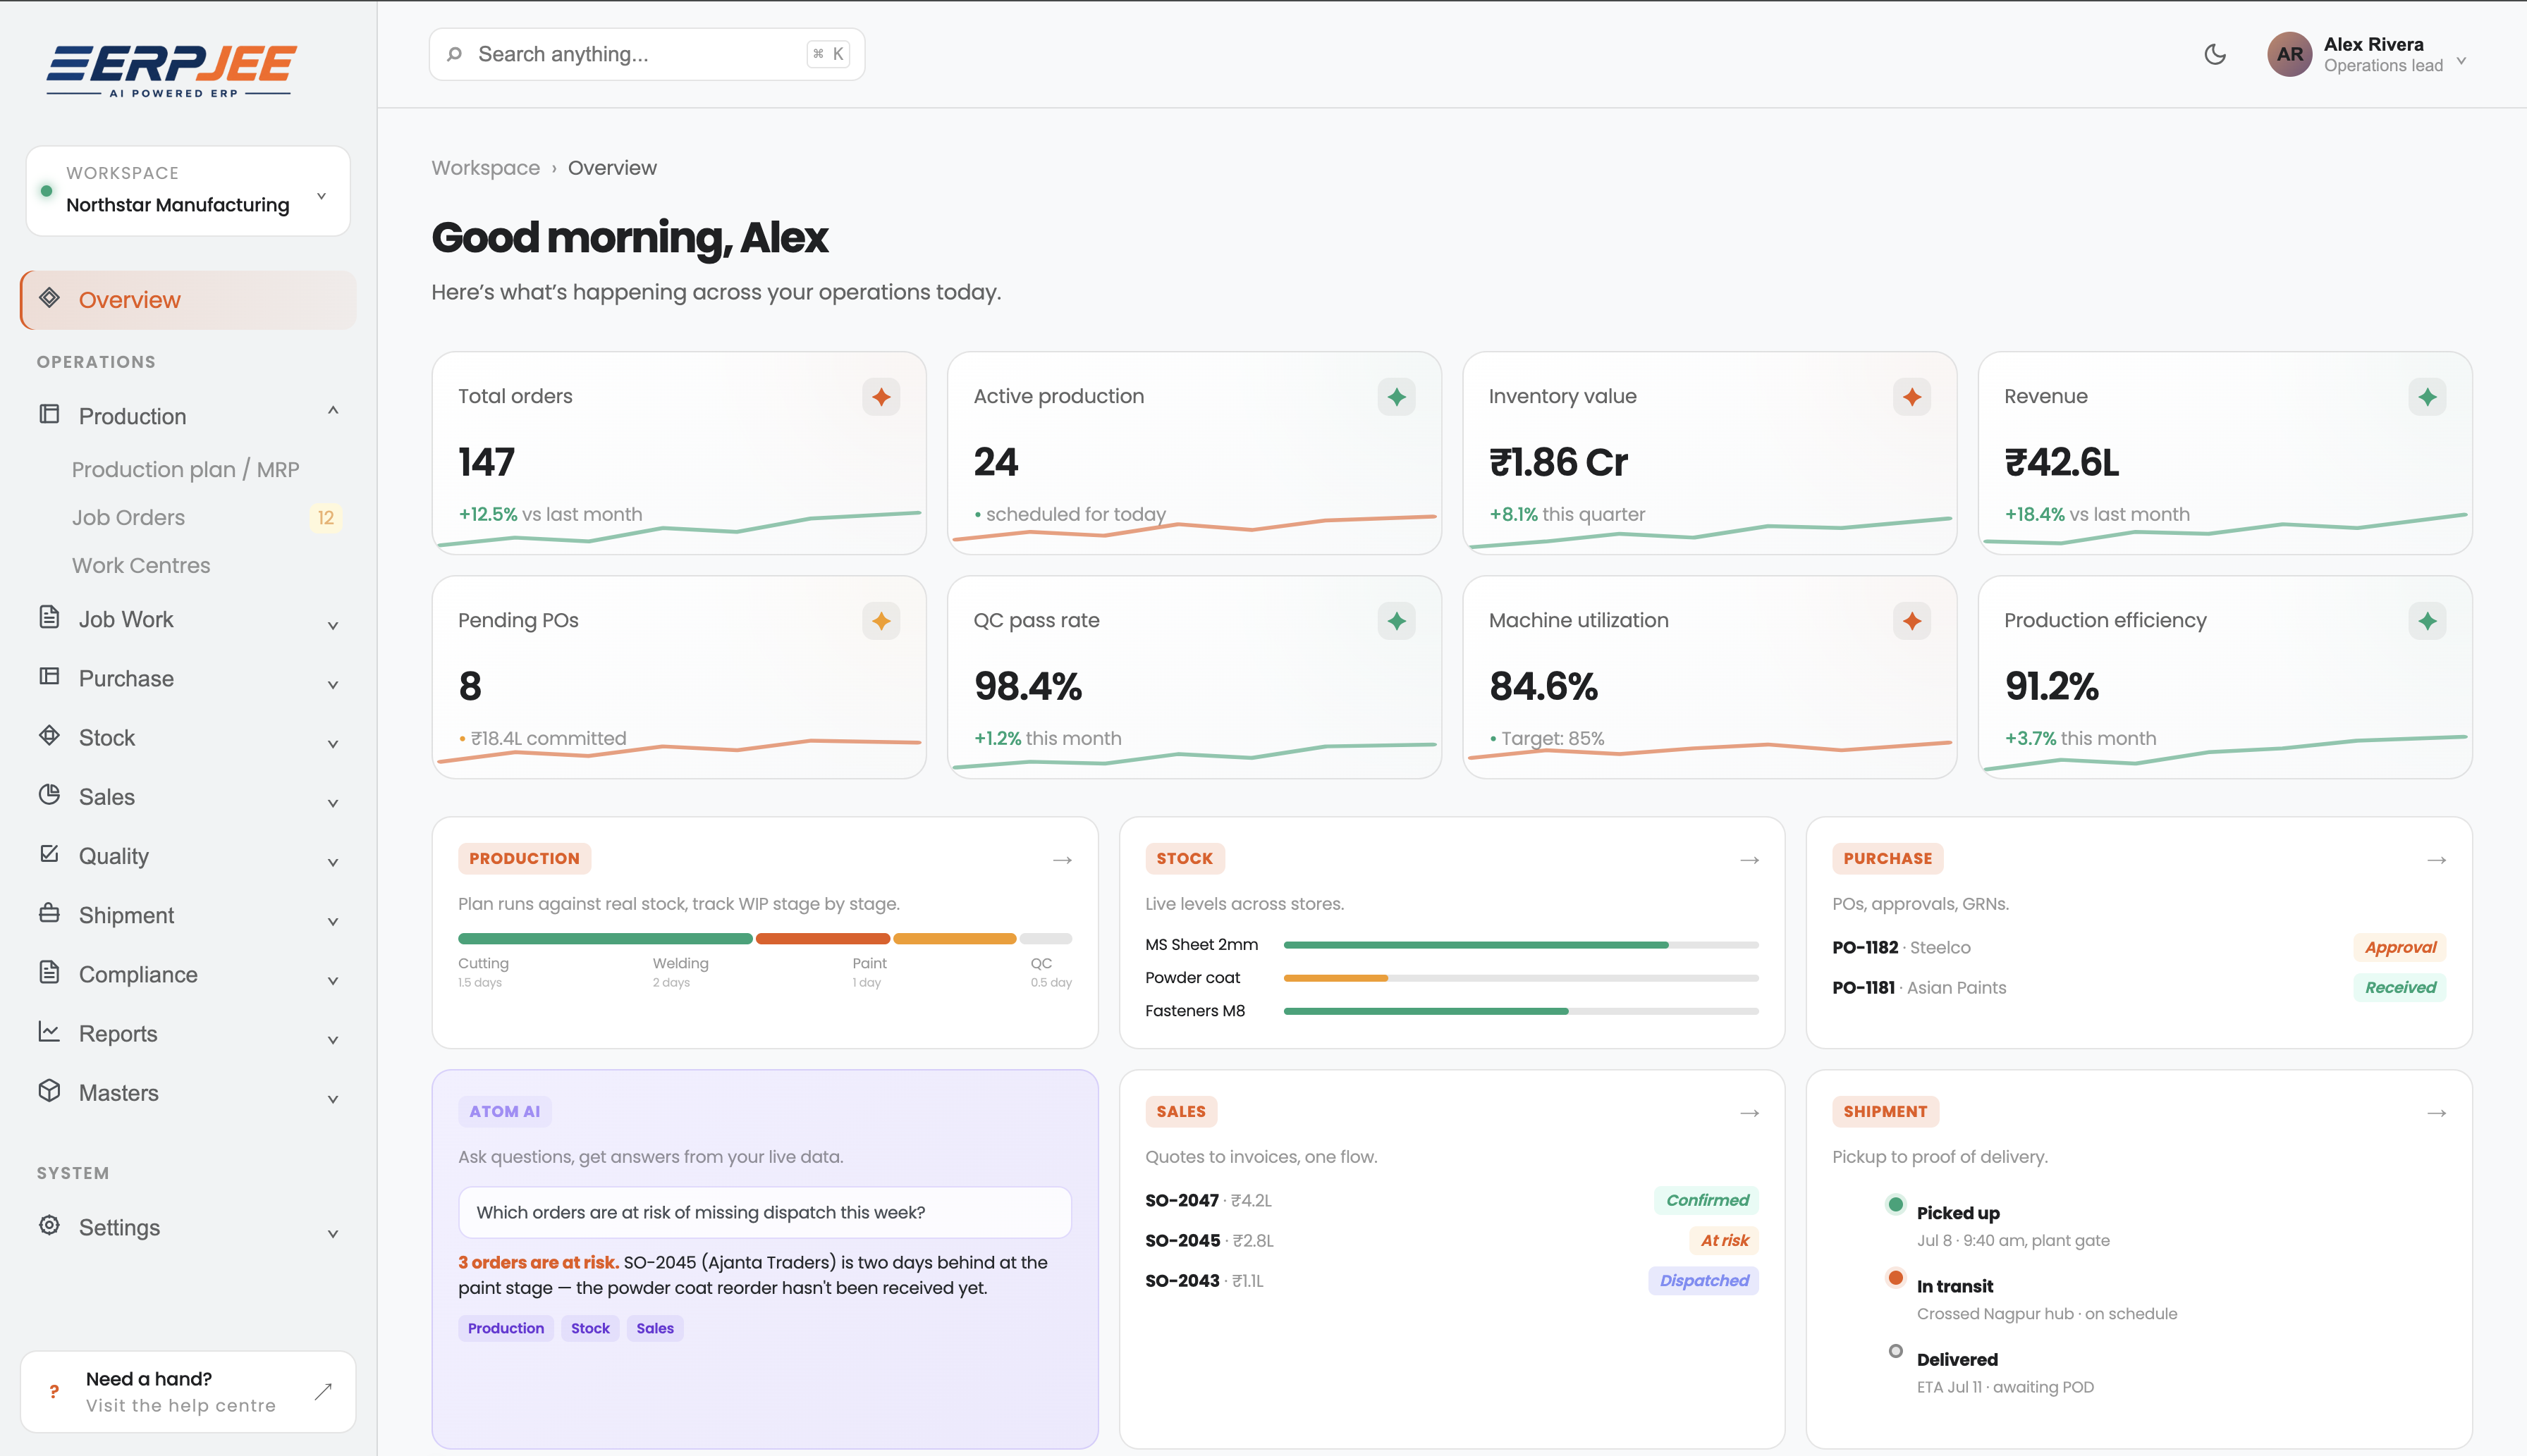Image resolution: width=2527 pixels, height=1456 pixels.
Task: Expand the Job Work section chevron
Action: [333, 625]
